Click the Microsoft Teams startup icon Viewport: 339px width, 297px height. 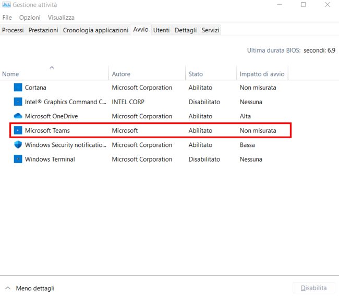coord(18,130)
